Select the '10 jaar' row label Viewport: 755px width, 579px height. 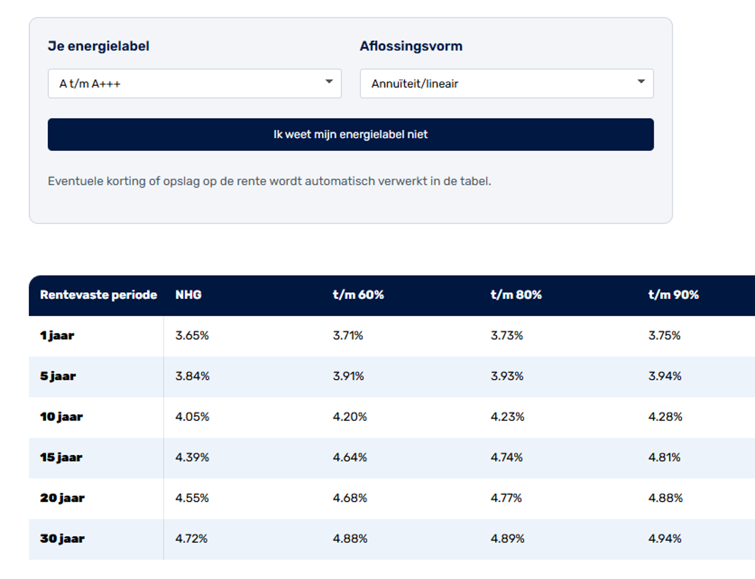tap(61, 417)
